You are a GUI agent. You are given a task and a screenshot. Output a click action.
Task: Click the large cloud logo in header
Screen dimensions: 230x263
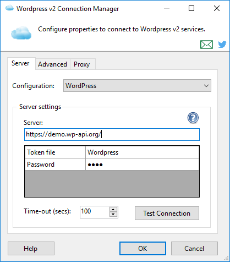pos(21,32)
